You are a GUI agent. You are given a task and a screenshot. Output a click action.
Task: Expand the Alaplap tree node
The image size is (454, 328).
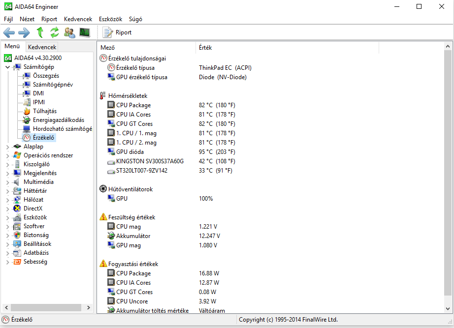point(8,147)
